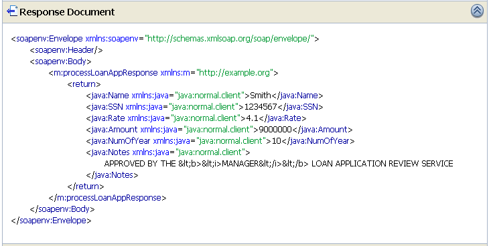Viewport: 489px width, 246px height.
Task: Click the Response Document arrow icon
Action: coord(11,11)
